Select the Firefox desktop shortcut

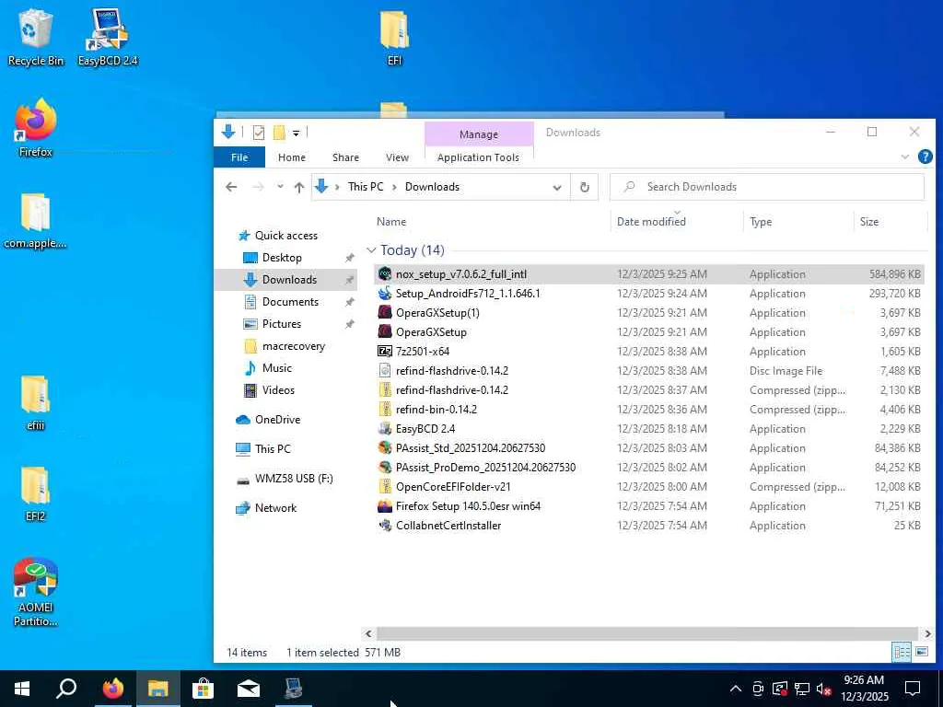click(36, 128)
